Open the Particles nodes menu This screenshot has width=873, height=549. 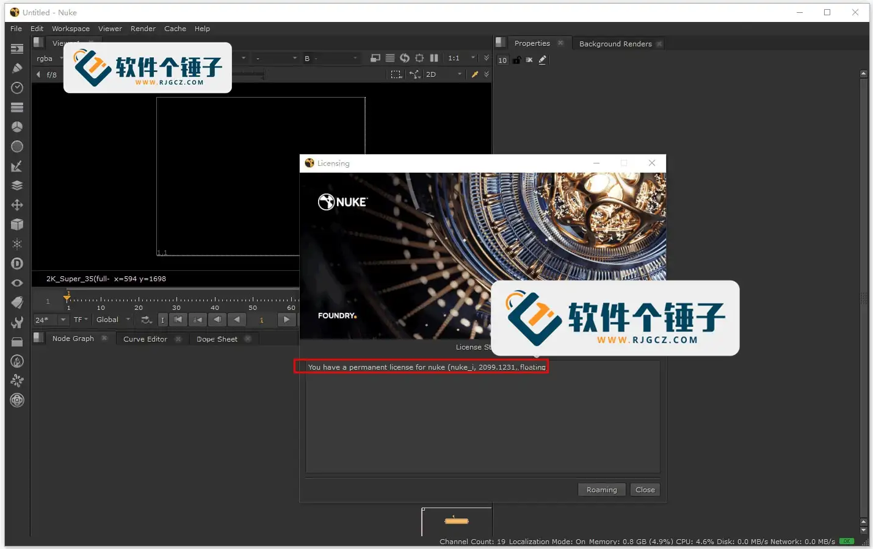[17, 244]
